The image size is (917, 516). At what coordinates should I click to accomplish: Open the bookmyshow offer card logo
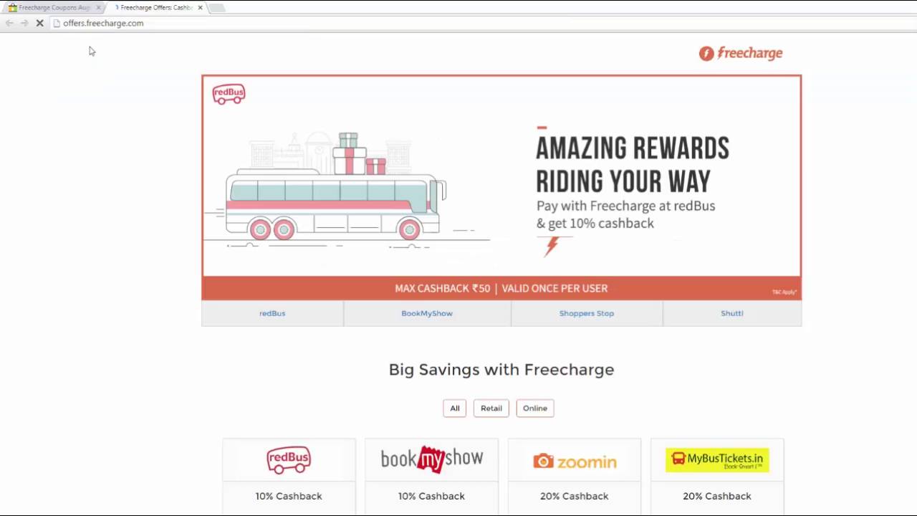click(x=432, y=459)
